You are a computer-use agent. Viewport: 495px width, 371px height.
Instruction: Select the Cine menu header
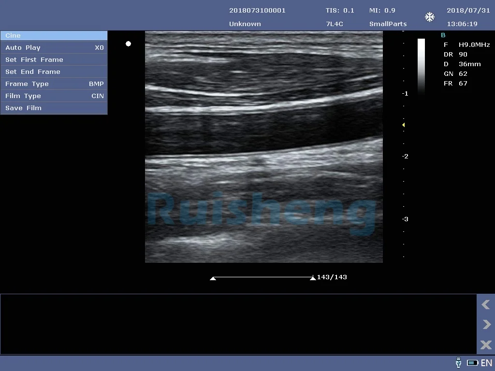coord(54,35)
